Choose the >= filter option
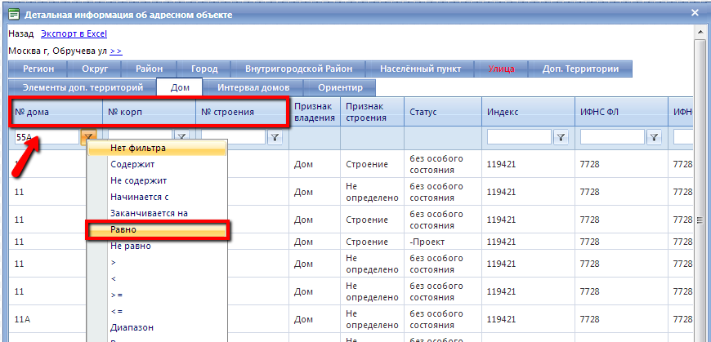711x342 pixels. point(157,295)
